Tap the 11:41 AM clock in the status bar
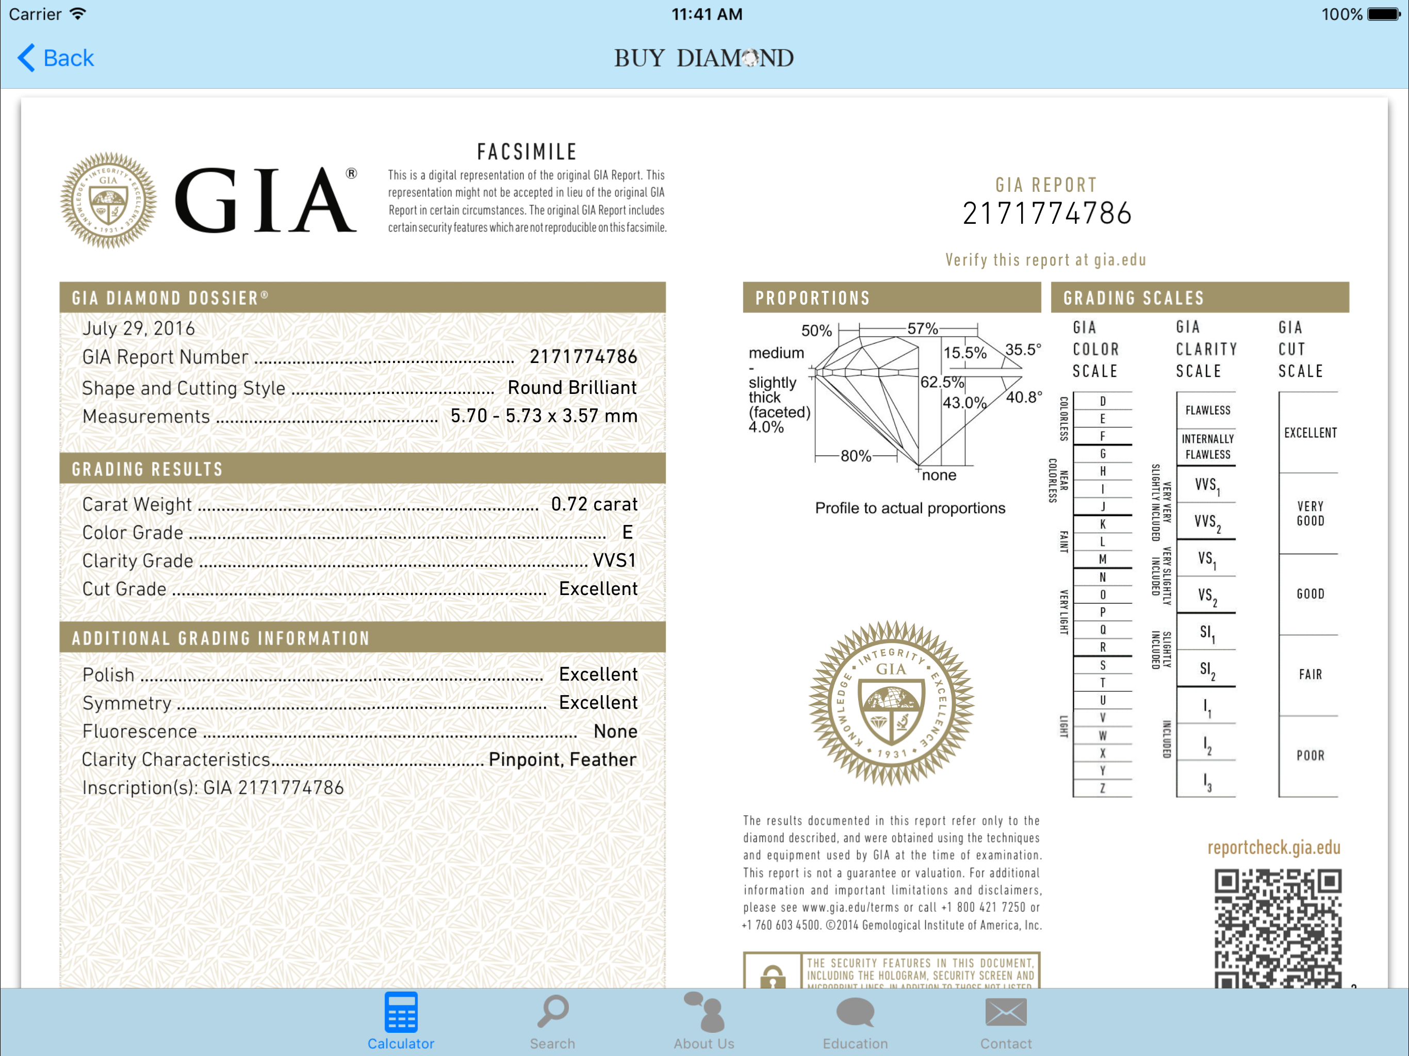Image resolution: width=1409 pixels, height=1056 pixels. pos(707,14)
